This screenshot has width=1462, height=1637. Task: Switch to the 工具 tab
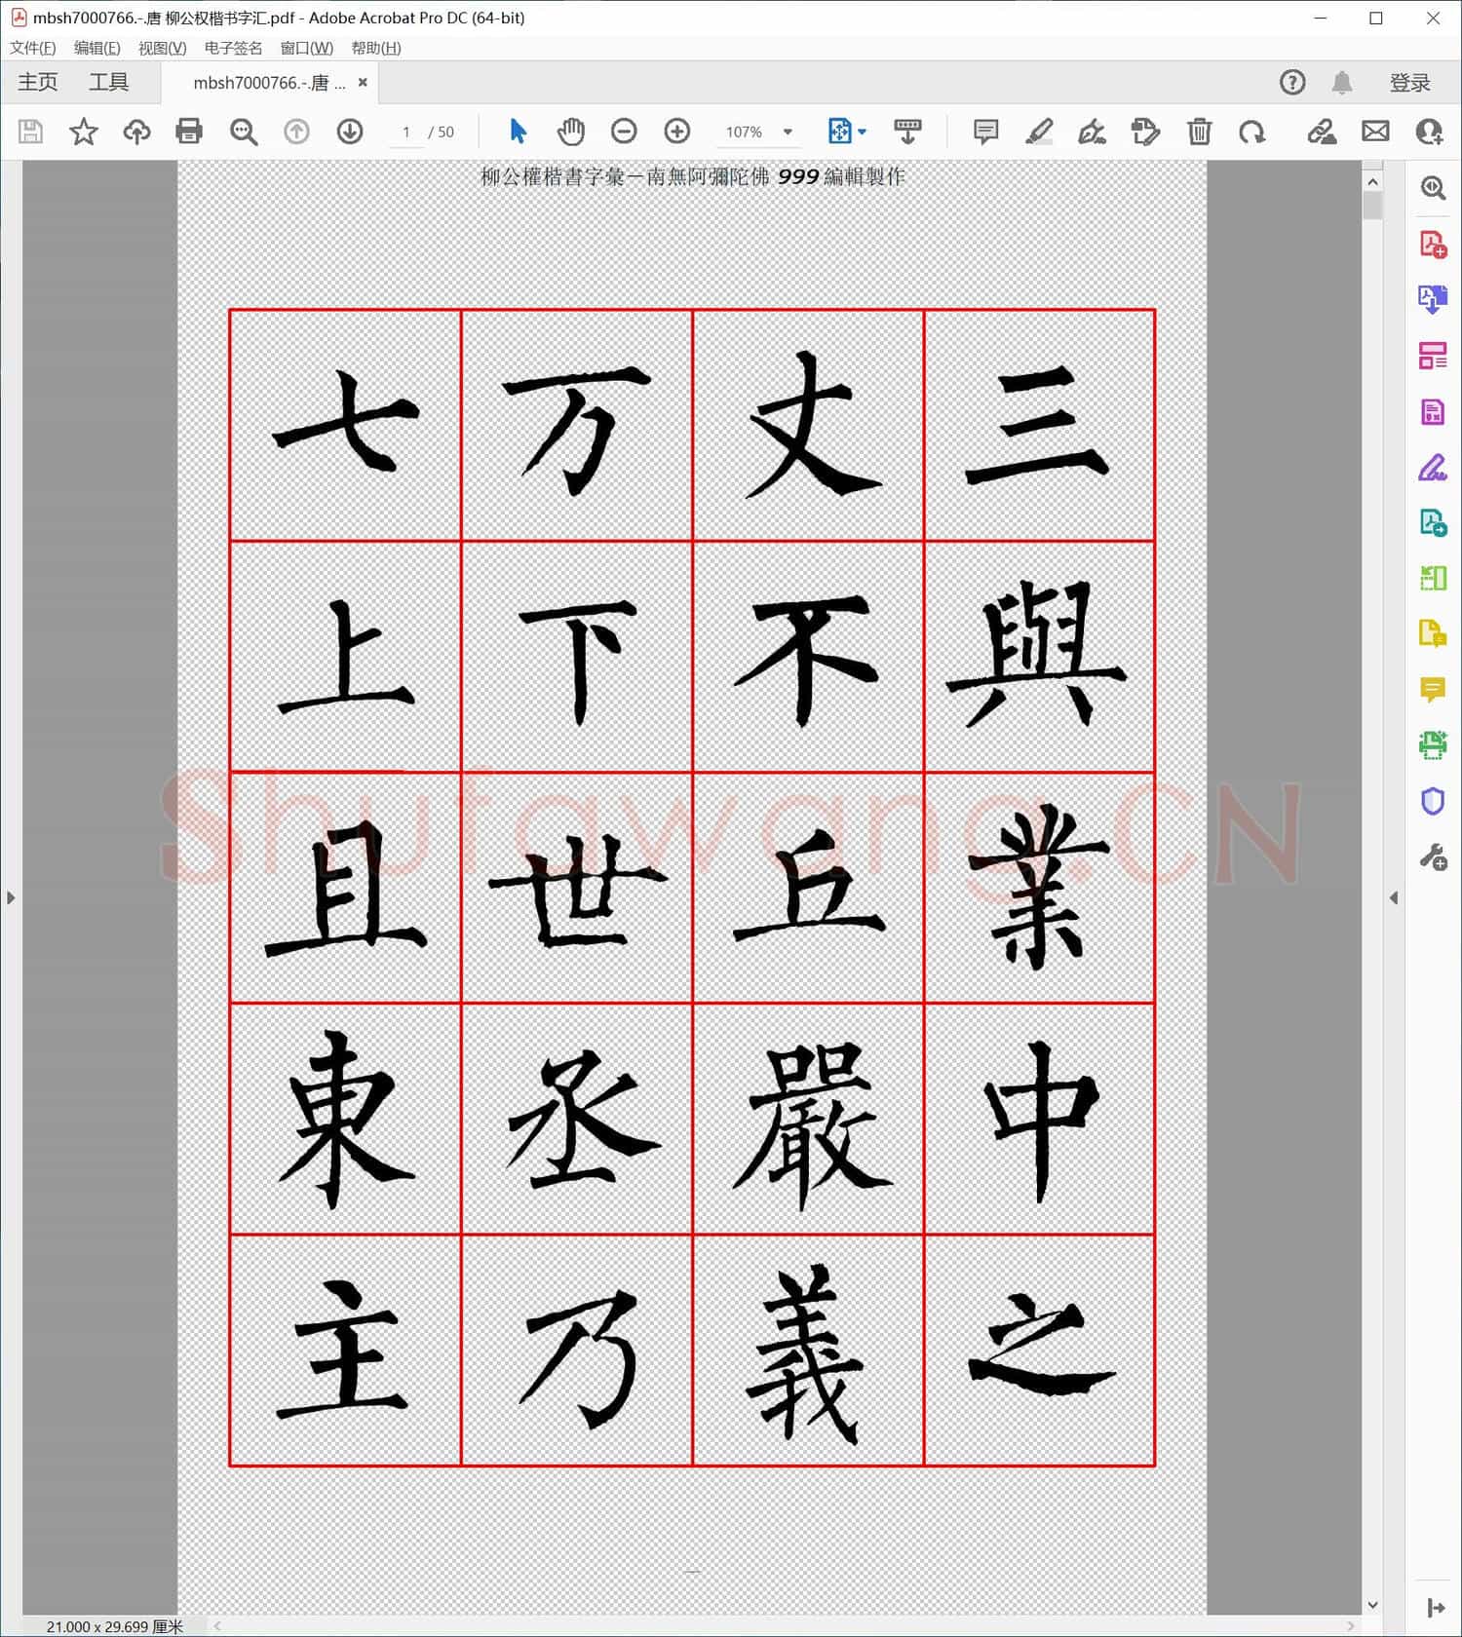[x=108, y=83]
